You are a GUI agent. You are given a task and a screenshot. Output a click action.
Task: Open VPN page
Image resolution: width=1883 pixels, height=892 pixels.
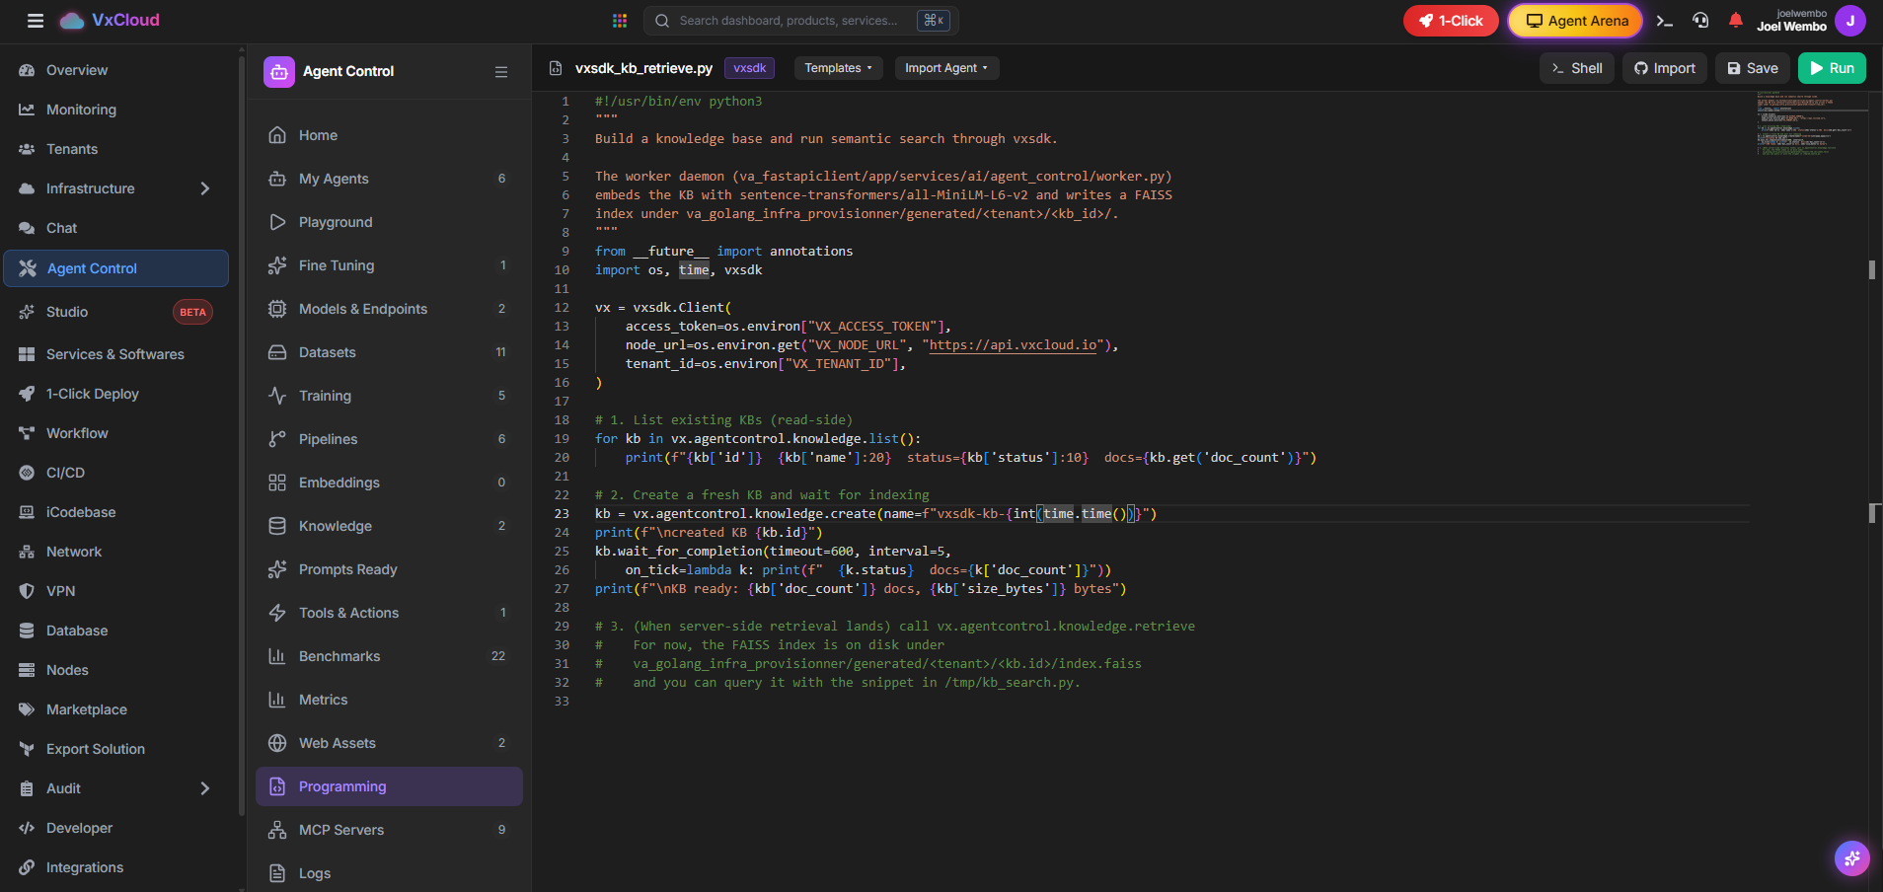pos(118,591)
